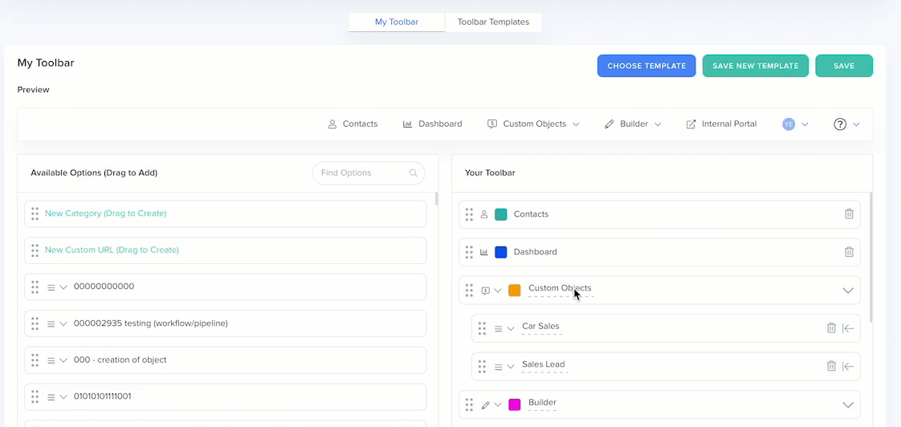This screenshot has width=901, height=427.
Task: Click person icon in Contacts toolbar row
Action: 484,214
